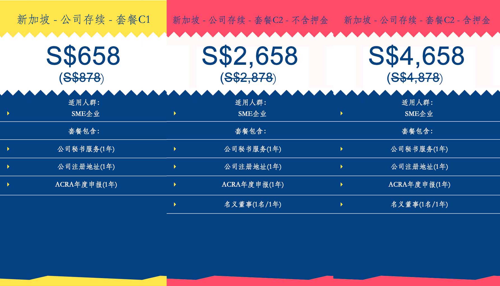Screen dimensions: 500x286
Task: Select the 套餐C2 - 含押金 header
Action: click(417, 20)
